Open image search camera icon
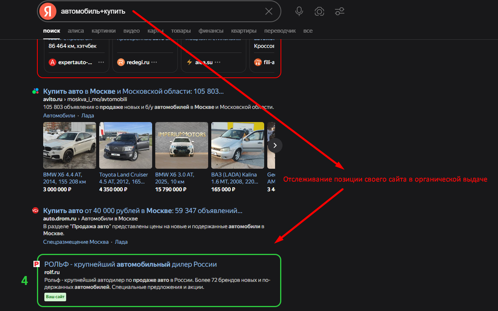Image resolution: width=498 pixels, height=311 pixels. coord(319,11)
